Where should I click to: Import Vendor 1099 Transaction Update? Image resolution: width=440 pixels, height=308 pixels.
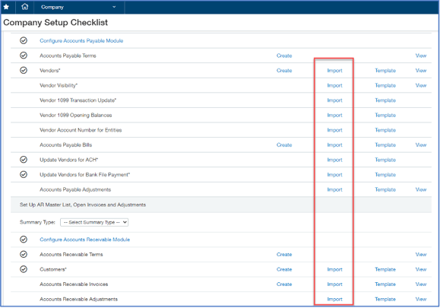pos(335,100)
